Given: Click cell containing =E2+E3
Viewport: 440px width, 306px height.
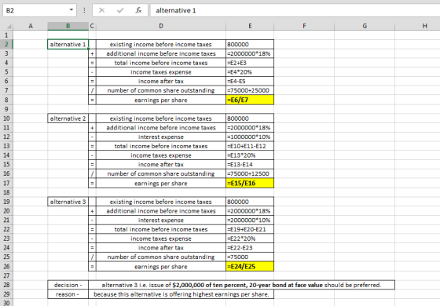Looking at the screenshot, I should [250, 63].
